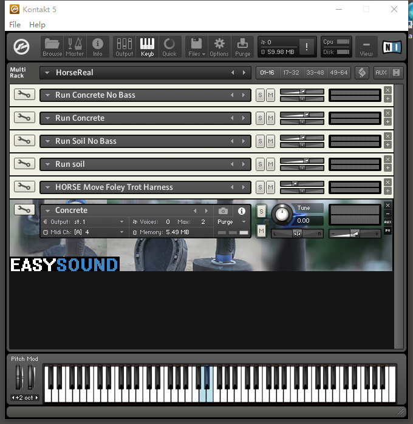This screenshot has width=413, height=424.
Task: Take snapshot with Concrete camera icon
Action: pyautogui.click(x=224, y=210)
